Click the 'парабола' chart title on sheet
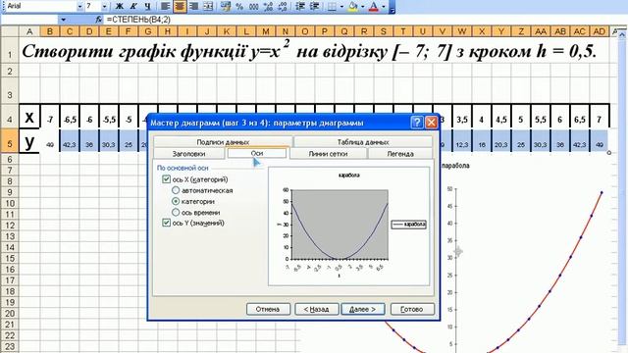628x353 pixels. pos(455,166)
